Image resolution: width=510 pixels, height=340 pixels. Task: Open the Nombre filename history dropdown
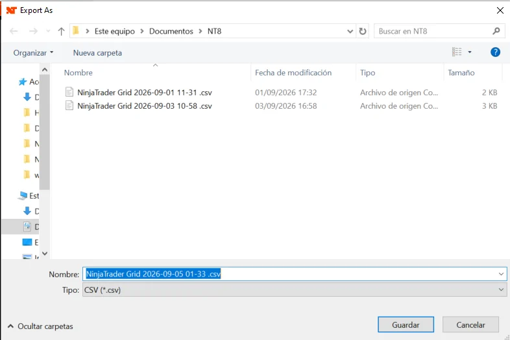(501, 274)
